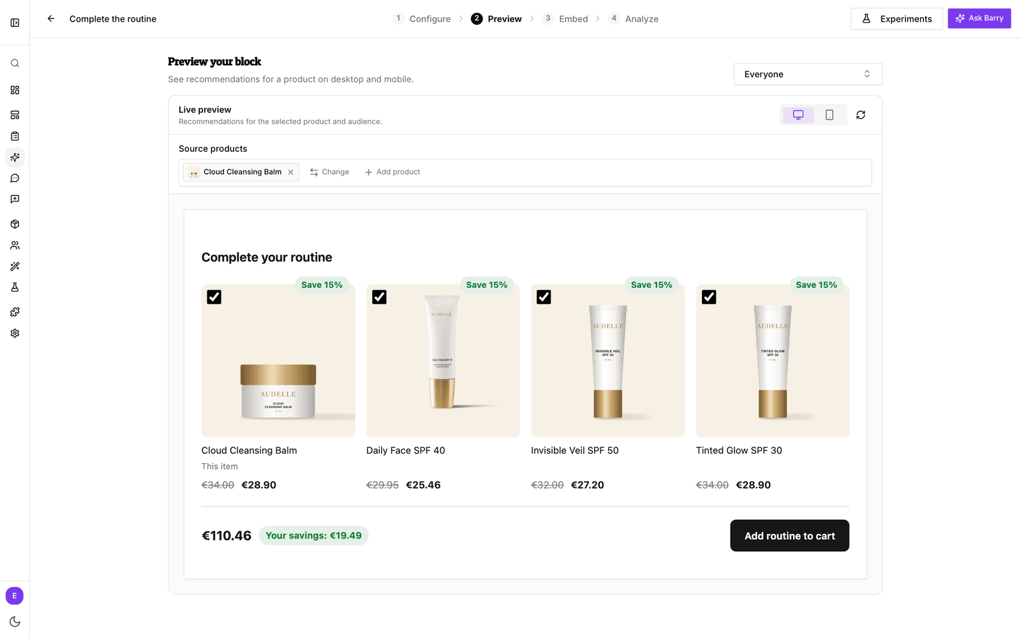The width and height of the screenshot is (1021, 638).
Task: Click Change source product
Action: [x=329, y=172]
